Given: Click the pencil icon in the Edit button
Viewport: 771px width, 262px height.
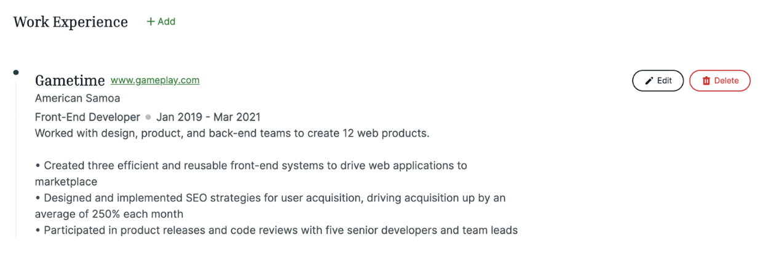Looking at the screenshot, I should point(649,81).
